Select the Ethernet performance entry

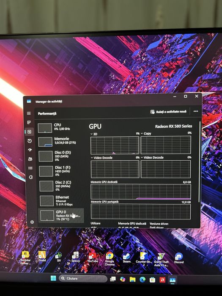pos(62,201)
